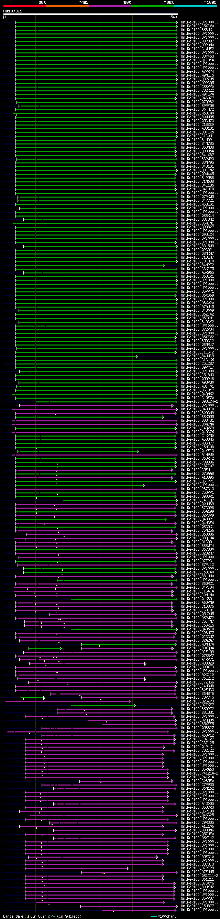
Task: Click isoform label UniRef100_P41214-2
Action: 199,773
